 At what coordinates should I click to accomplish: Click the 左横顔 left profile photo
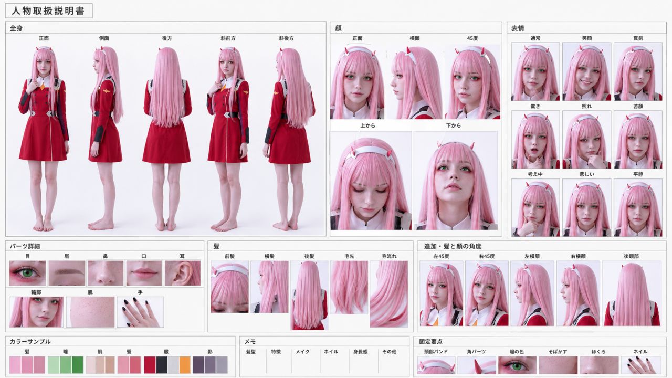[x=532, y=293]
